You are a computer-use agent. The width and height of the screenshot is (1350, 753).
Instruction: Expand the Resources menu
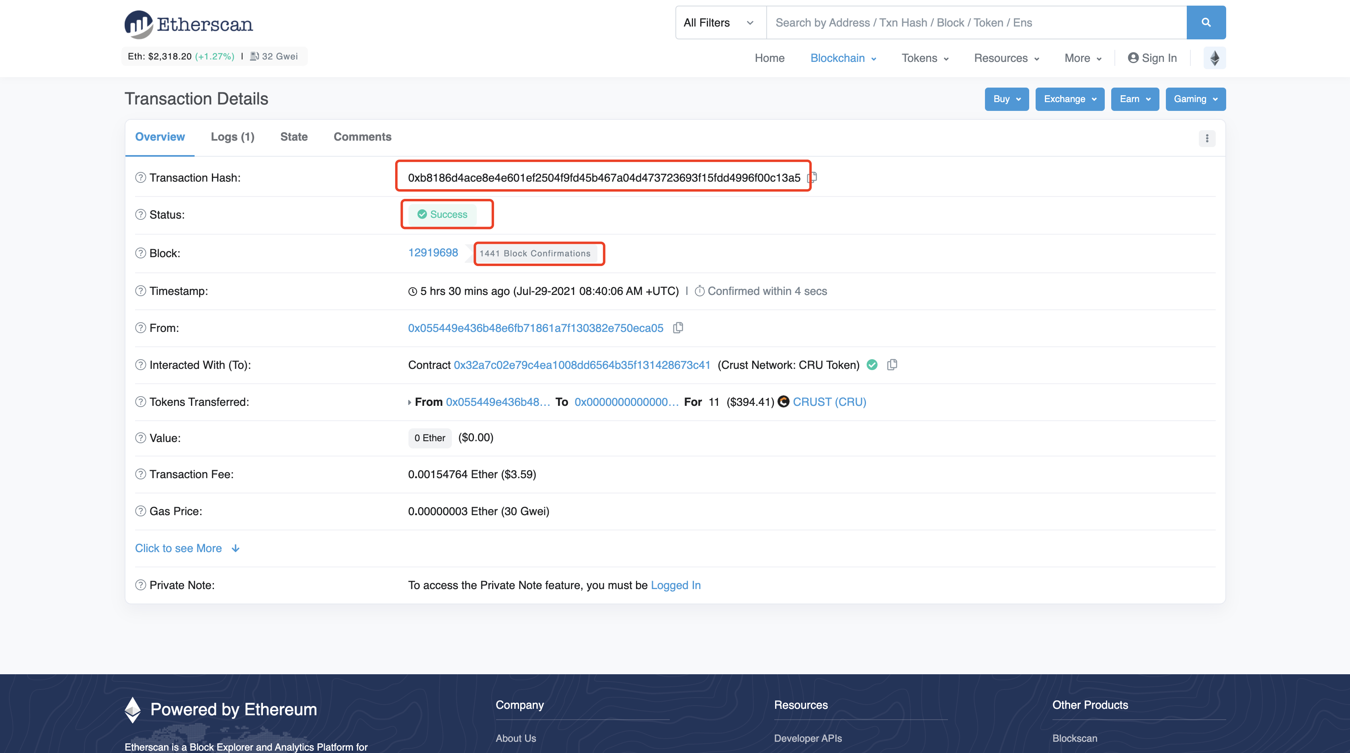(1007, 58)
